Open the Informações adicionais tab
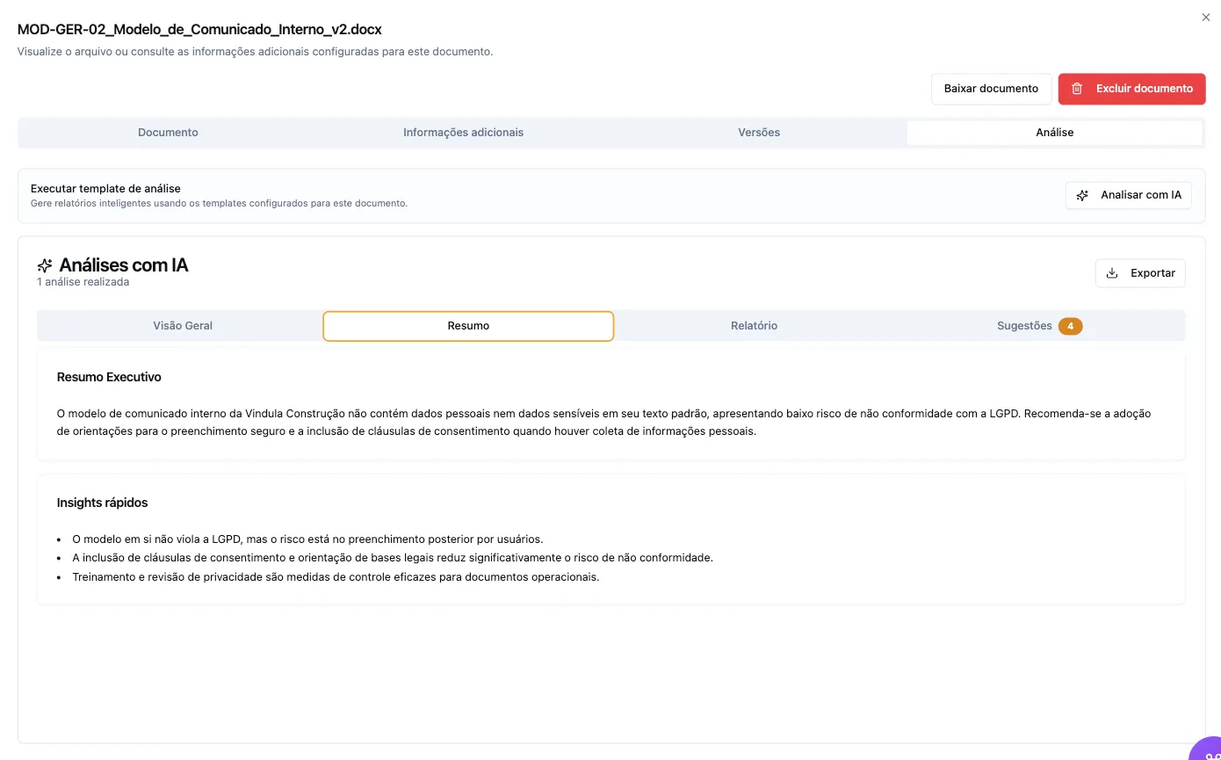 click(463, 132)
